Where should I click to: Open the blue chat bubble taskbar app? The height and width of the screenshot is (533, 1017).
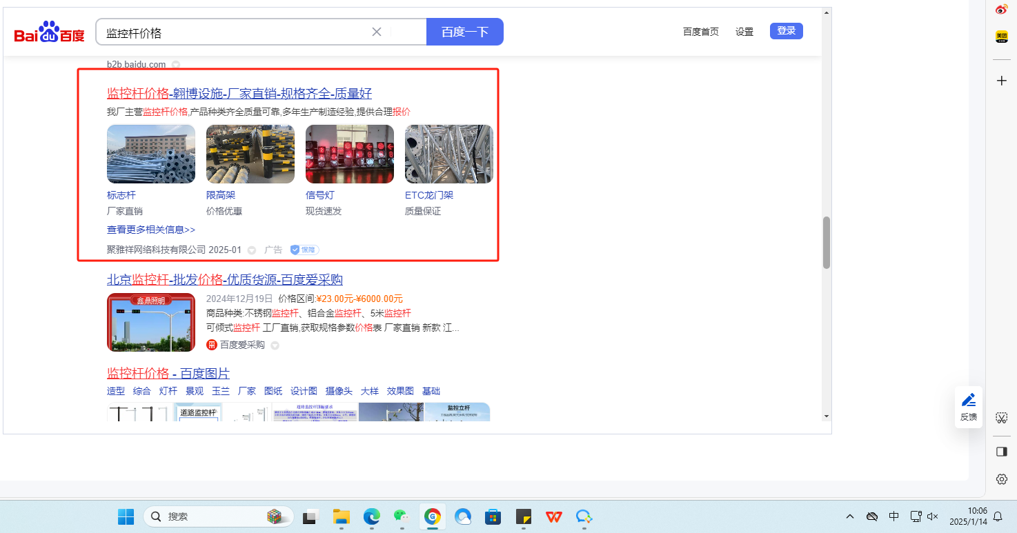click(584, 516)
